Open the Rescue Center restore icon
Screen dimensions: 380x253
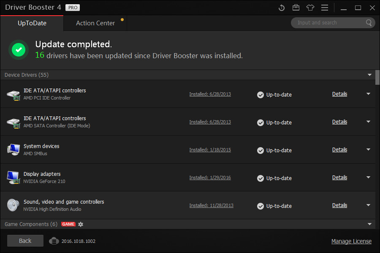click(x=281, y=8)
